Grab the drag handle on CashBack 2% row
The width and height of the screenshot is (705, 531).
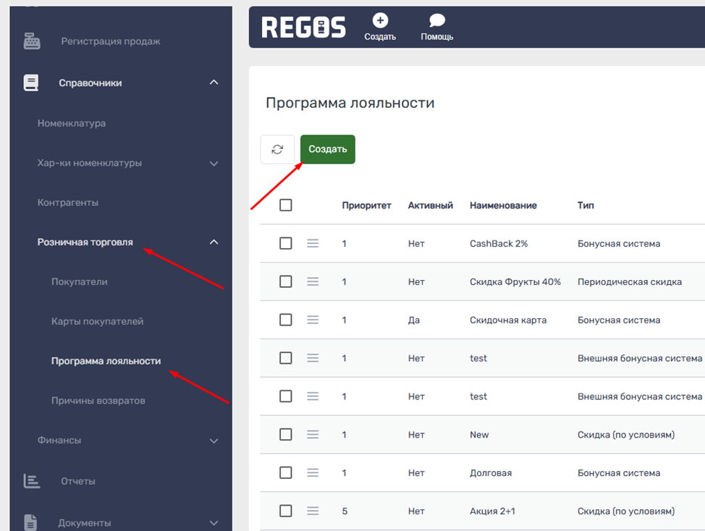pyautogui.click(x=313, y=244)
